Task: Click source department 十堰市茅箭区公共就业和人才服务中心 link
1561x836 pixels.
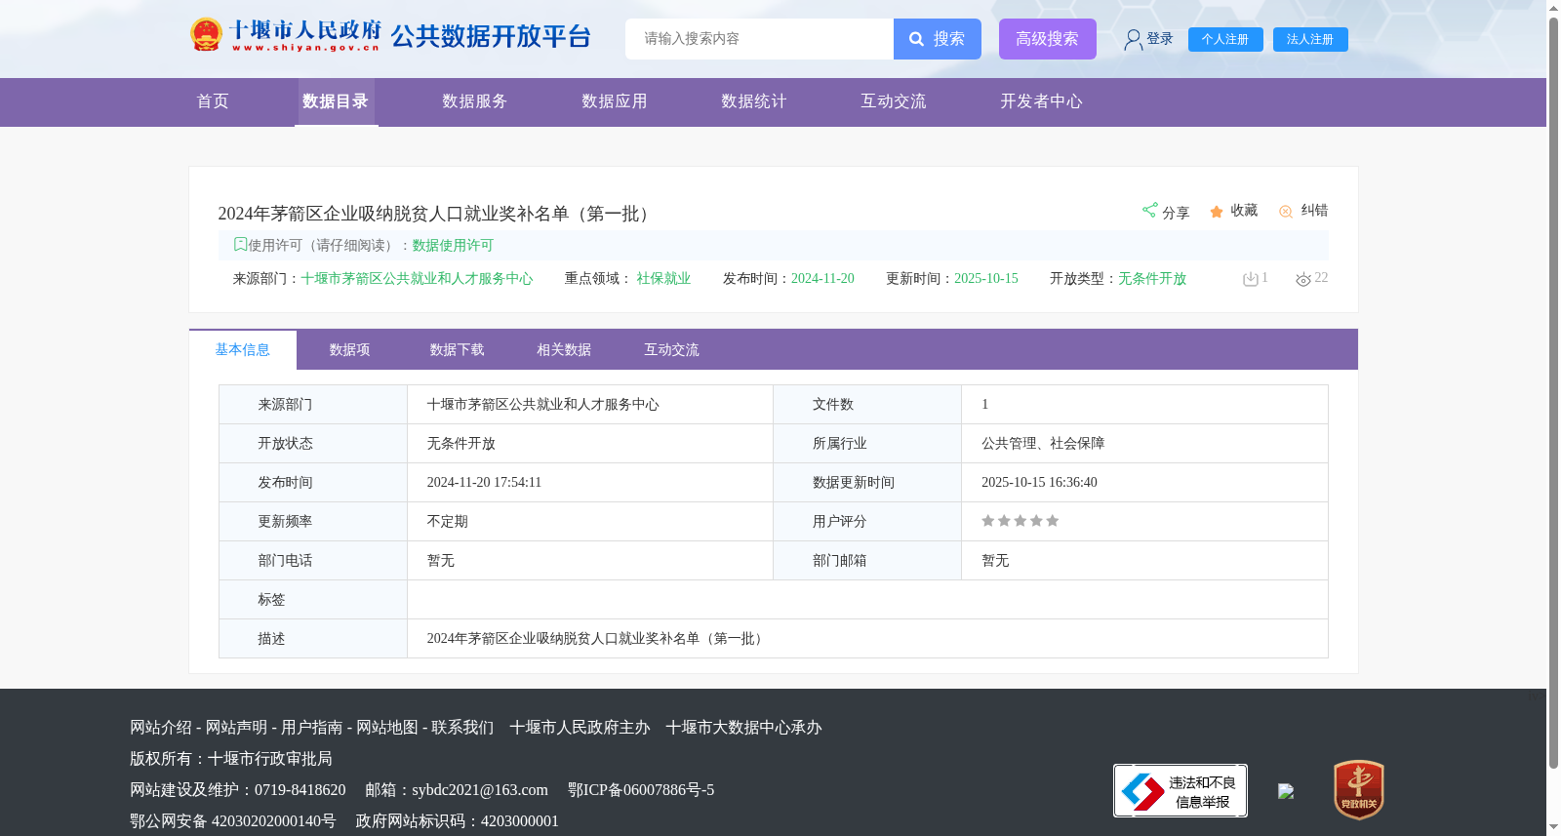Action: click(417, 279)
